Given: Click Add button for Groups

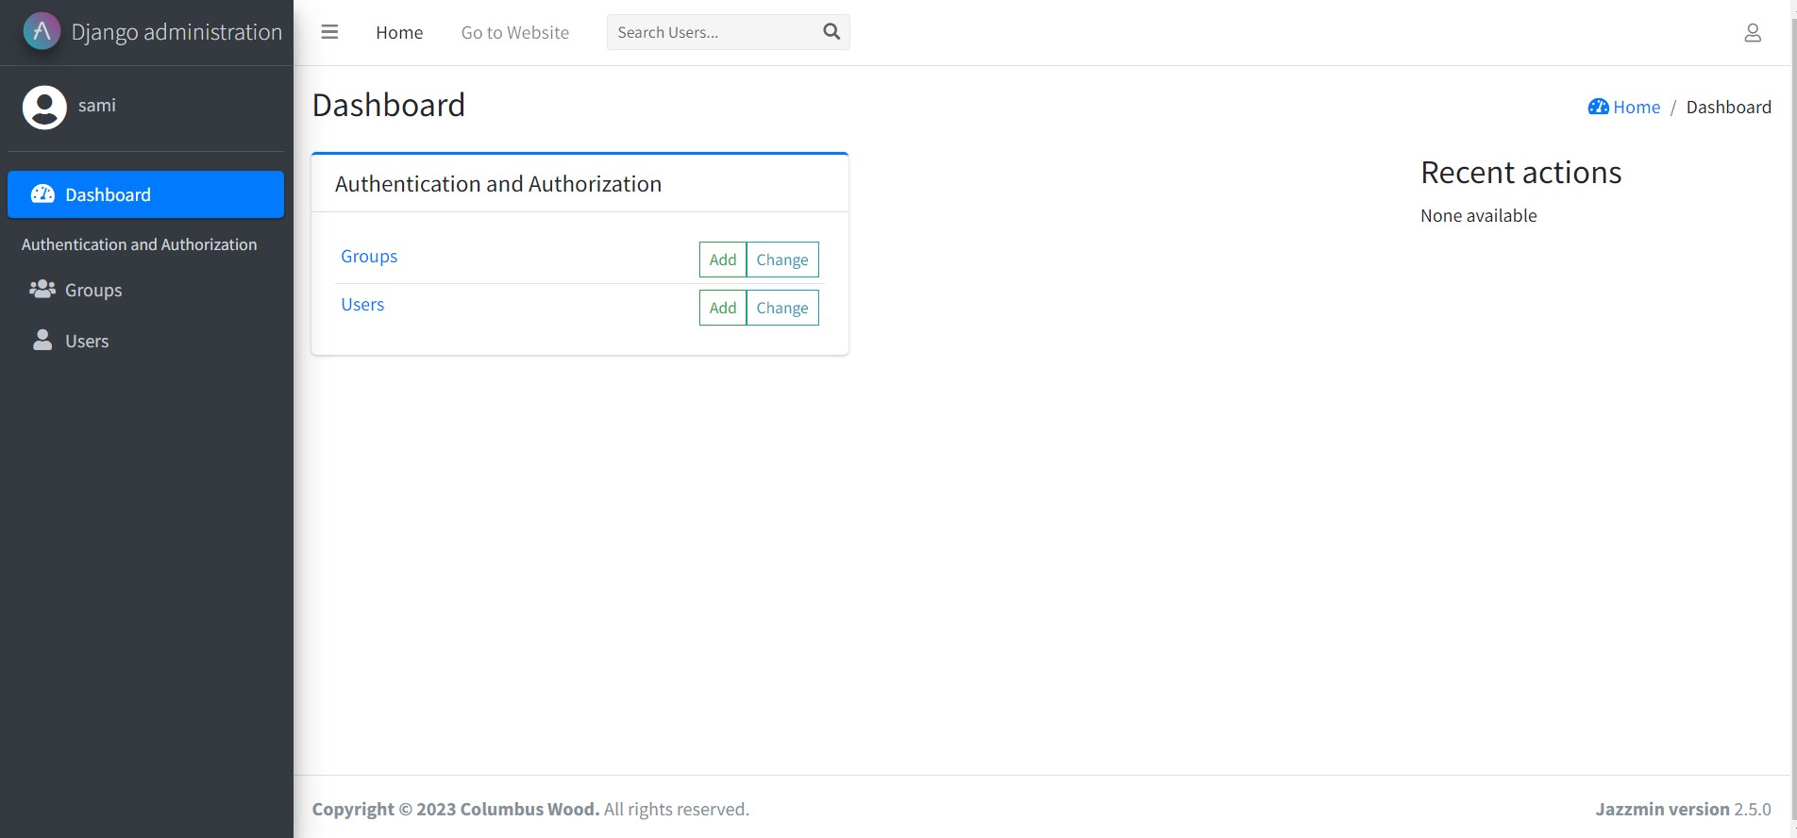Looking at the screenshot, I should click(723, 260).
